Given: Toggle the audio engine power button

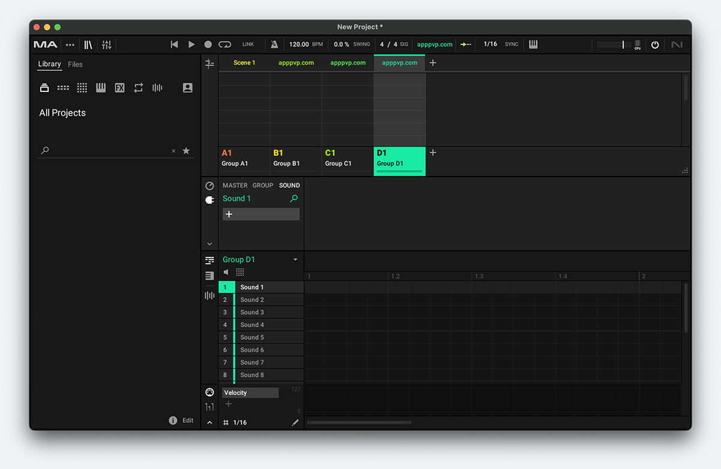Looking at the screenshot, I should tap(655, 44).
